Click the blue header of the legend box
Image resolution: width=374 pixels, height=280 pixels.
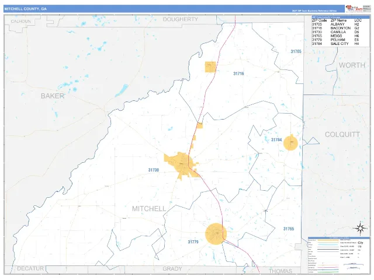[x=339, y=238]
